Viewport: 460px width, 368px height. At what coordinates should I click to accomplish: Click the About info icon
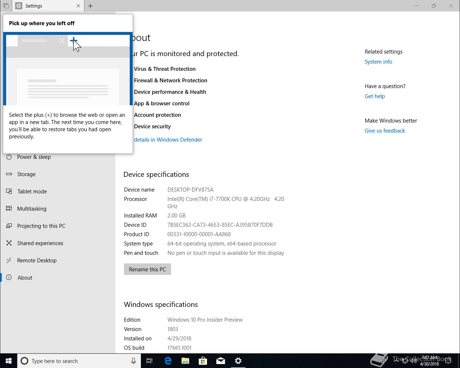pyautogui.click(x=9, y=277)
